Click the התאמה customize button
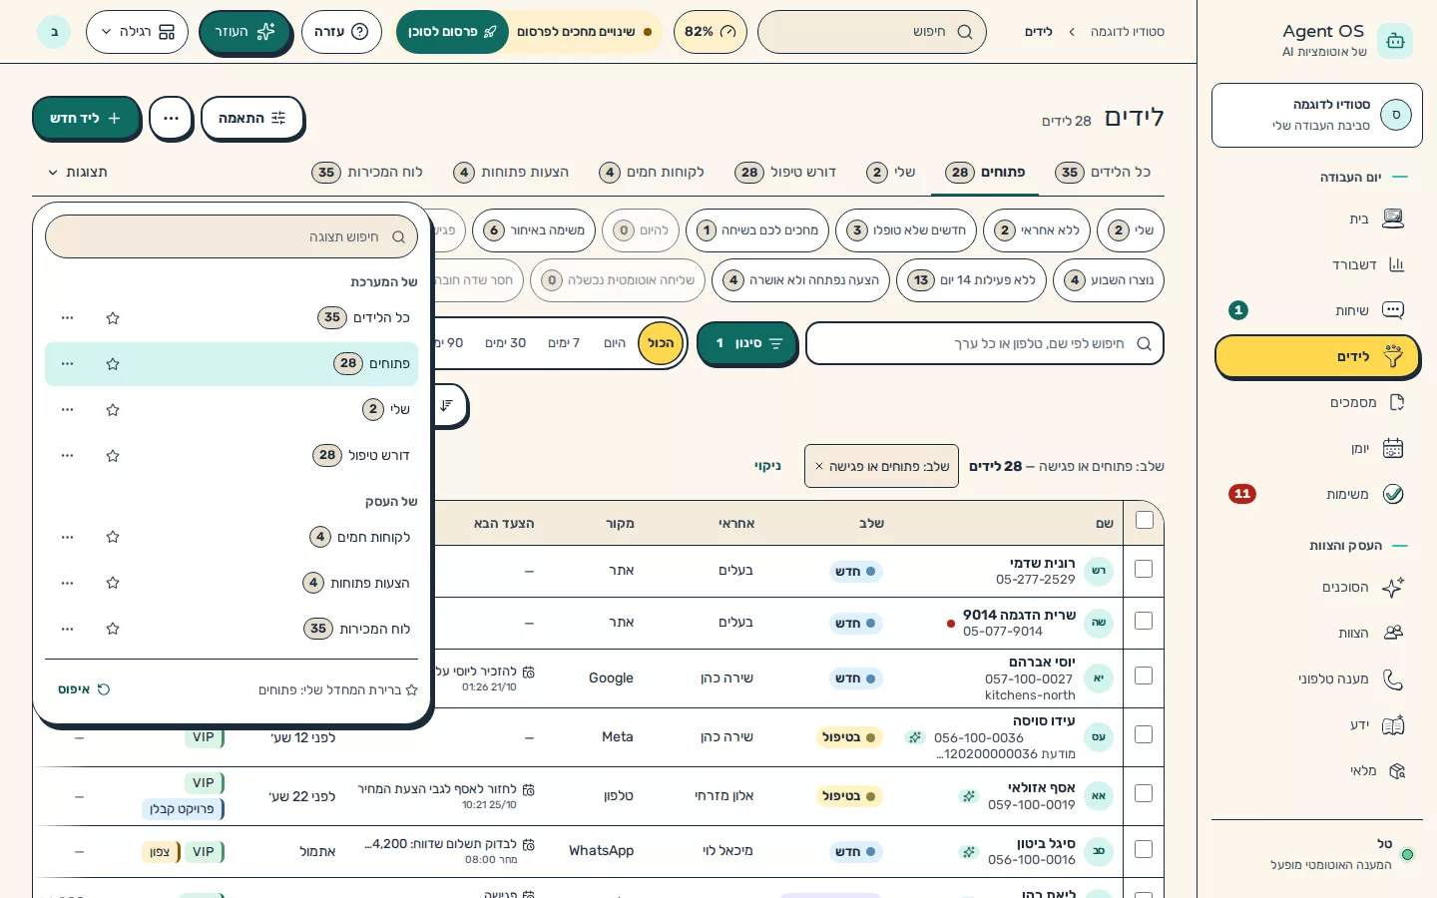This screenshot has width=1437, height=898. pyautogui.click(x=252, y=118)
